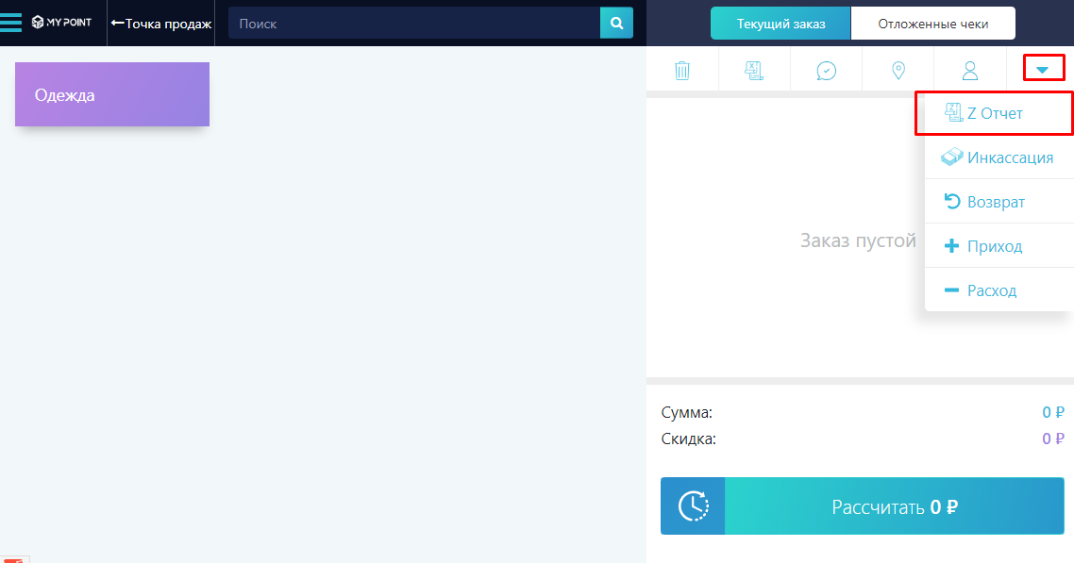Choose Инкассация from the menu
This screenshot has width=1074, height=563.
[999, 157]
